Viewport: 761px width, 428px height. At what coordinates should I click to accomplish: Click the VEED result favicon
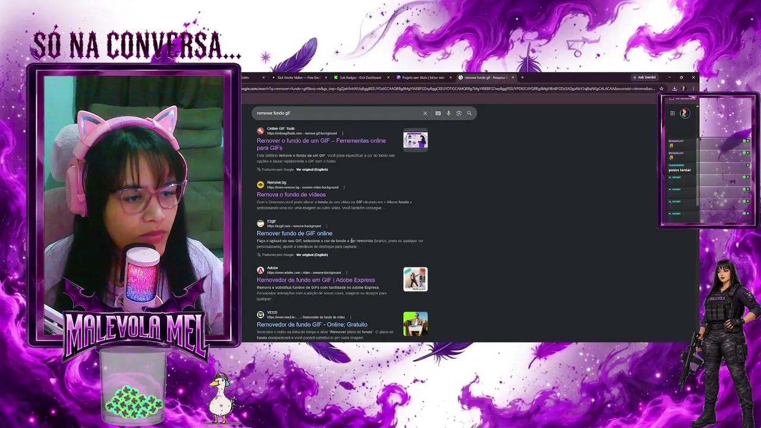(260, 314)
